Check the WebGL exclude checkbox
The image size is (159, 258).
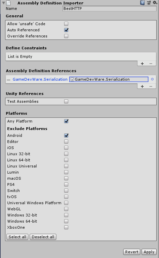[66, 209]
